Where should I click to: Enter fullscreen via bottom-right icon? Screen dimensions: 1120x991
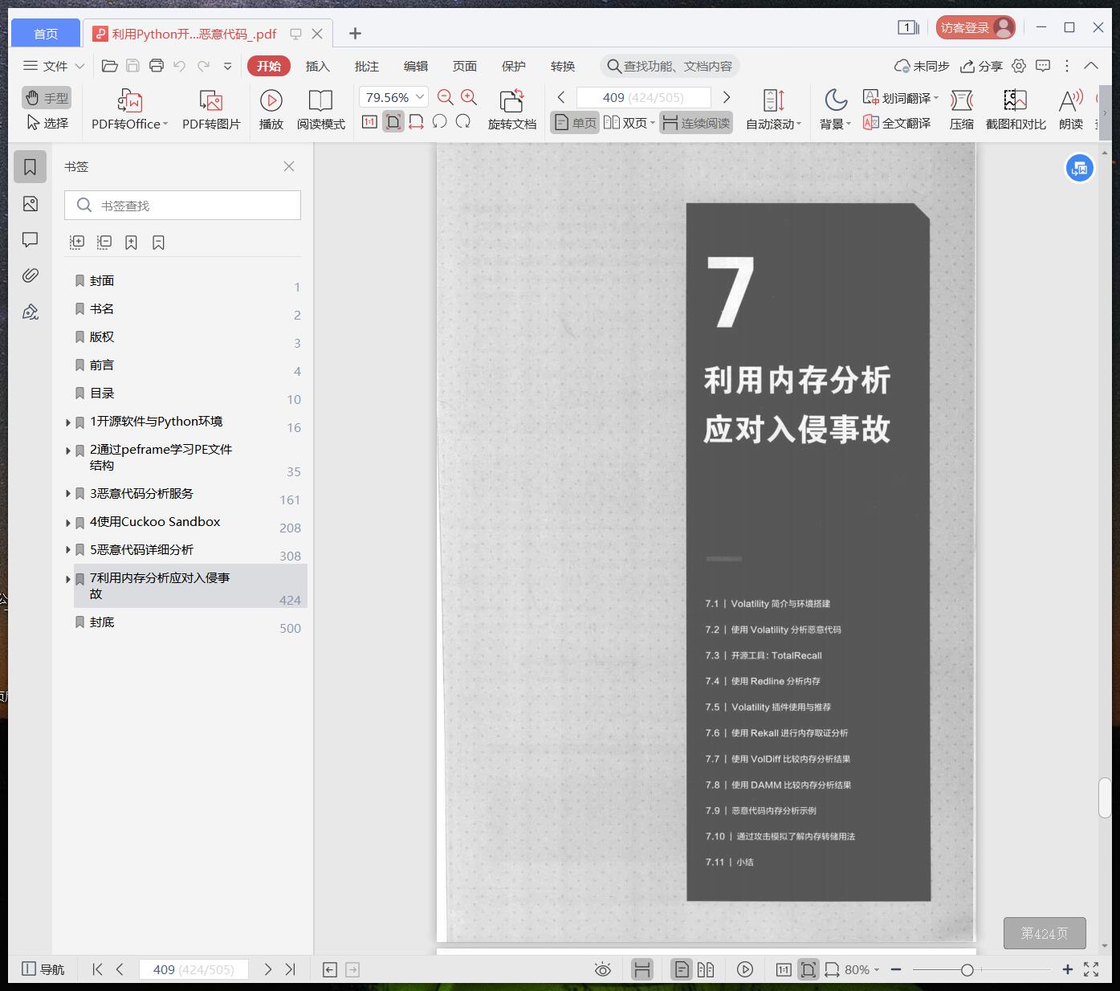click(x=1091, y=969)
